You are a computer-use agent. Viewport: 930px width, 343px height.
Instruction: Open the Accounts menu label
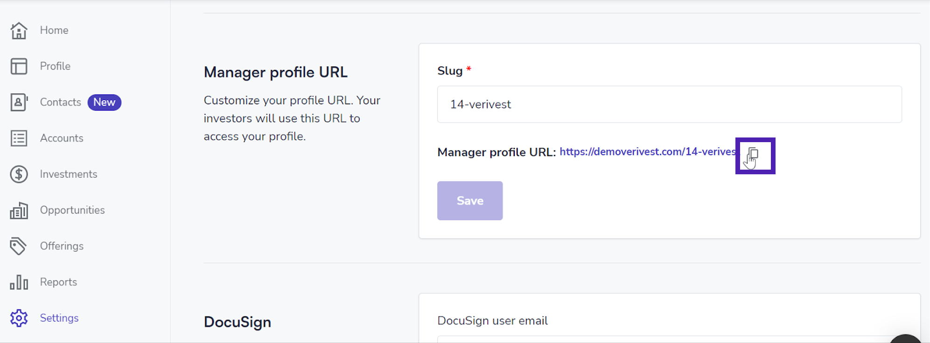coord(62,138)
